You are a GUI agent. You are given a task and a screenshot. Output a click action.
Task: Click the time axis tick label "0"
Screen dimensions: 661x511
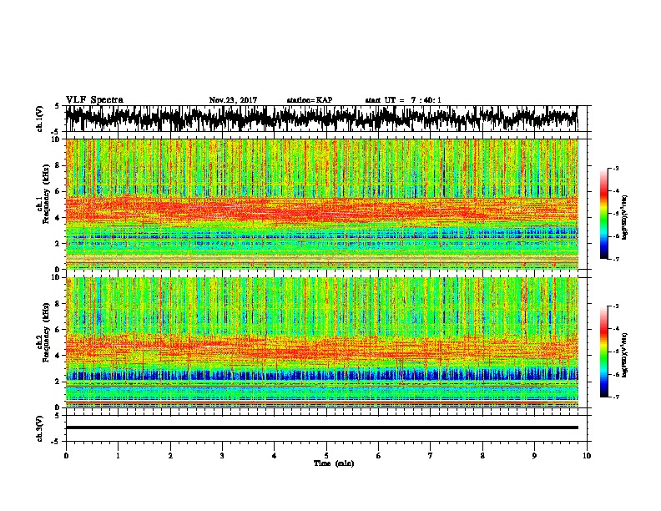pyautogui.click(x=66, y=456)
